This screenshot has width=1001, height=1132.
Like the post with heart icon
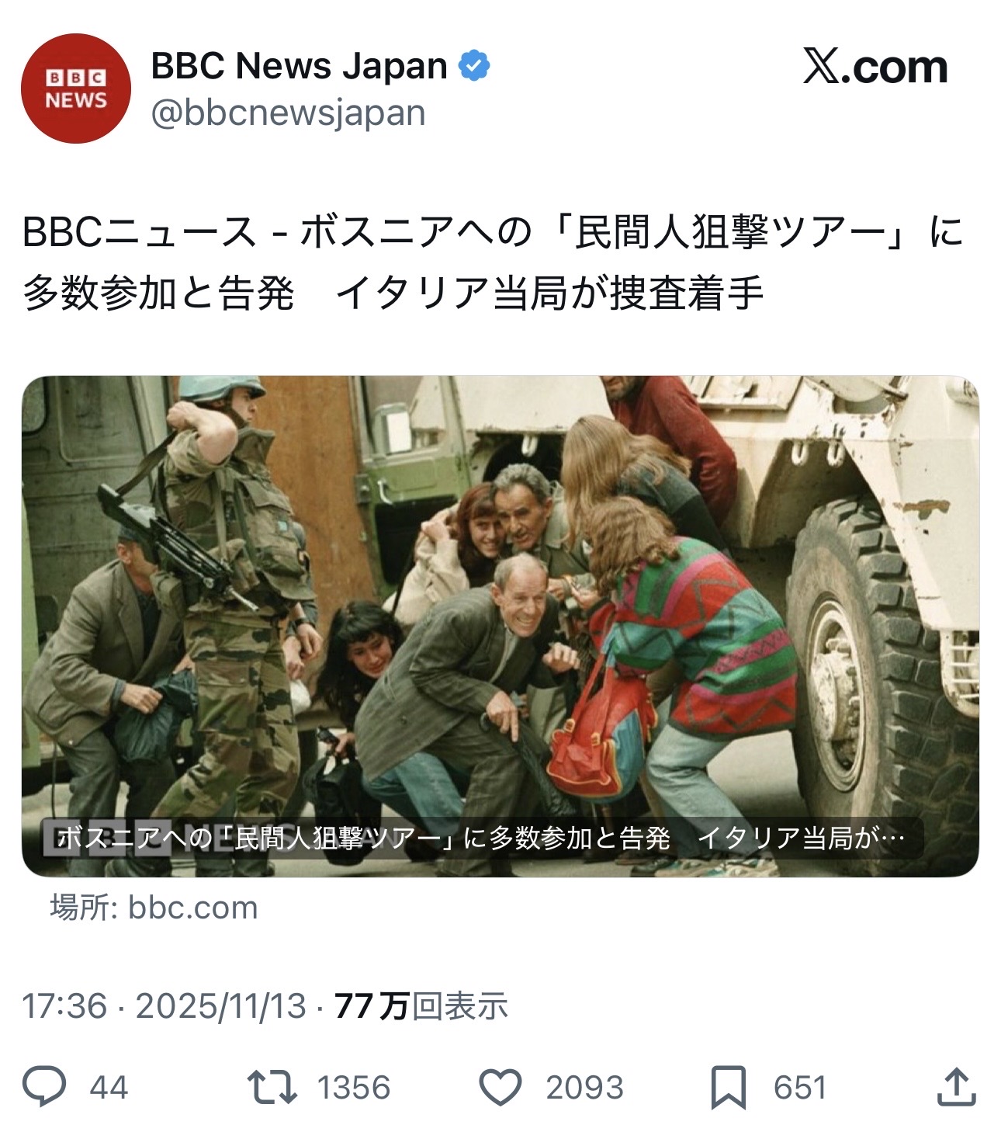(500, 1087)
